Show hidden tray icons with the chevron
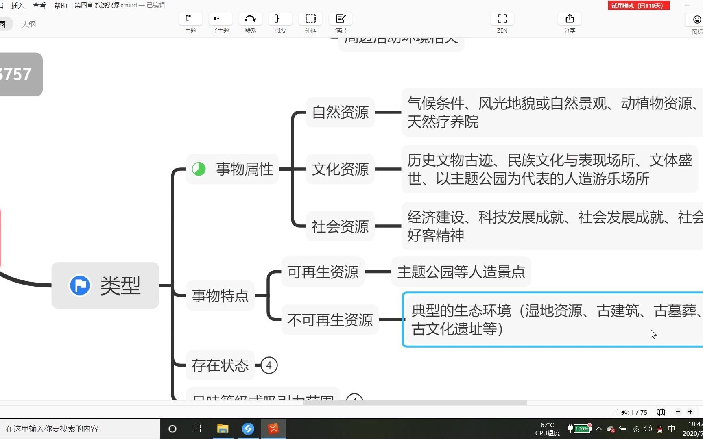 click(x=599, y=429)
